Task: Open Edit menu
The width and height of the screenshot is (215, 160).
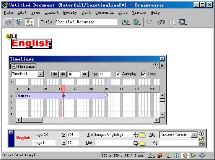Action: click(22, 13)
